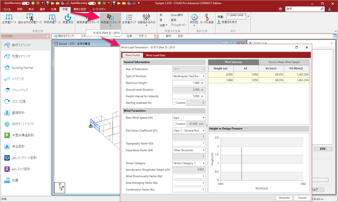
Task: Click the Cancel button in wind dialog
Action: click(x=302, y=198)
